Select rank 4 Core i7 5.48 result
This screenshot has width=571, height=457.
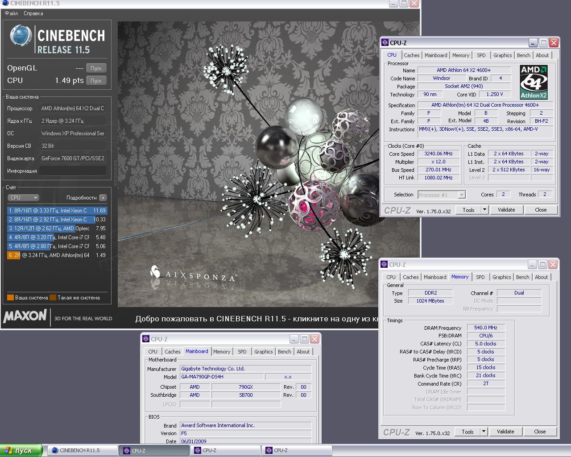coord(57,237)
